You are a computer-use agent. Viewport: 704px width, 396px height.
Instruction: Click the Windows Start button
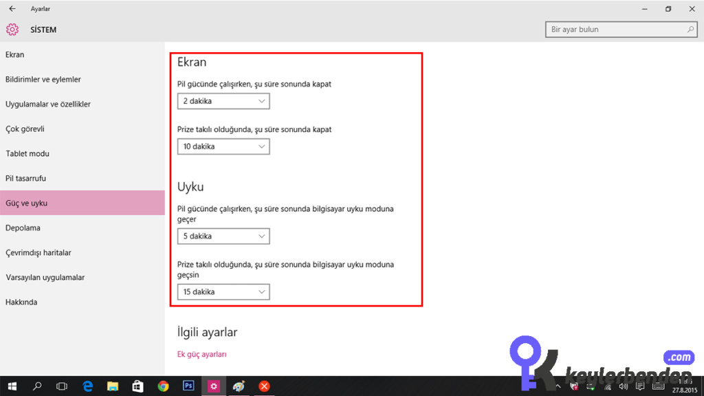[12, 386]
